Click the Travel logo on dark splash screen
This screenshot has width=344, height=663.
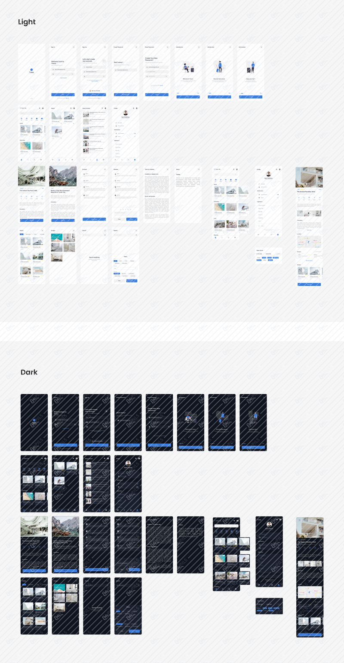(x=34, y=421)
